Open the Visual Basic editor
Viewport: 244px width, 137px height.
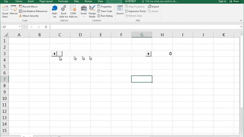pos(5,11)
